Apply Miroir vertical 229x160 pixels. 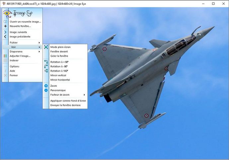(x=58, y=75)
